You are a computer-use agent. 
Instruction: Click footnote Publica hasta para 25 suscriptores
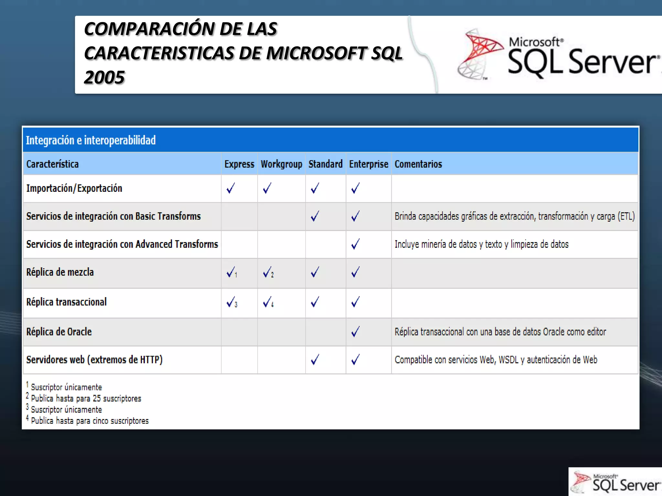86,398
